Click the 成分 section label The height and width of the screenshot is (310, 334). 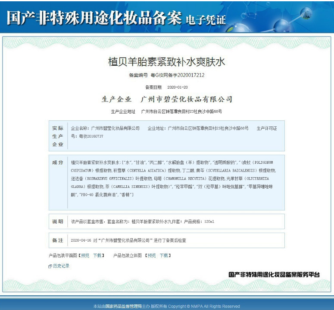tap(58, 163)
